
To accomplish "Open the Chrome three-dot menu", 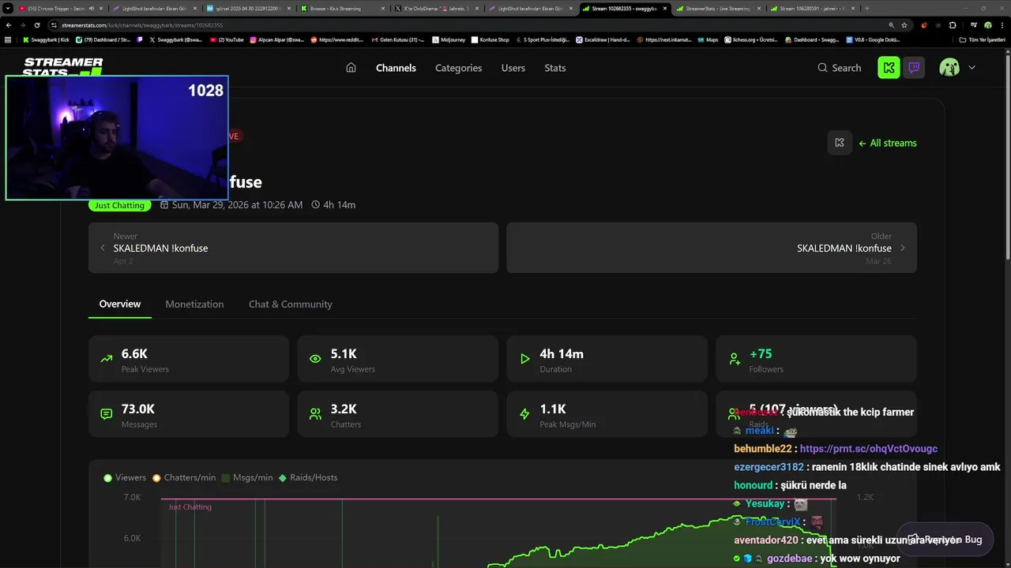I will click(1002, 24).
